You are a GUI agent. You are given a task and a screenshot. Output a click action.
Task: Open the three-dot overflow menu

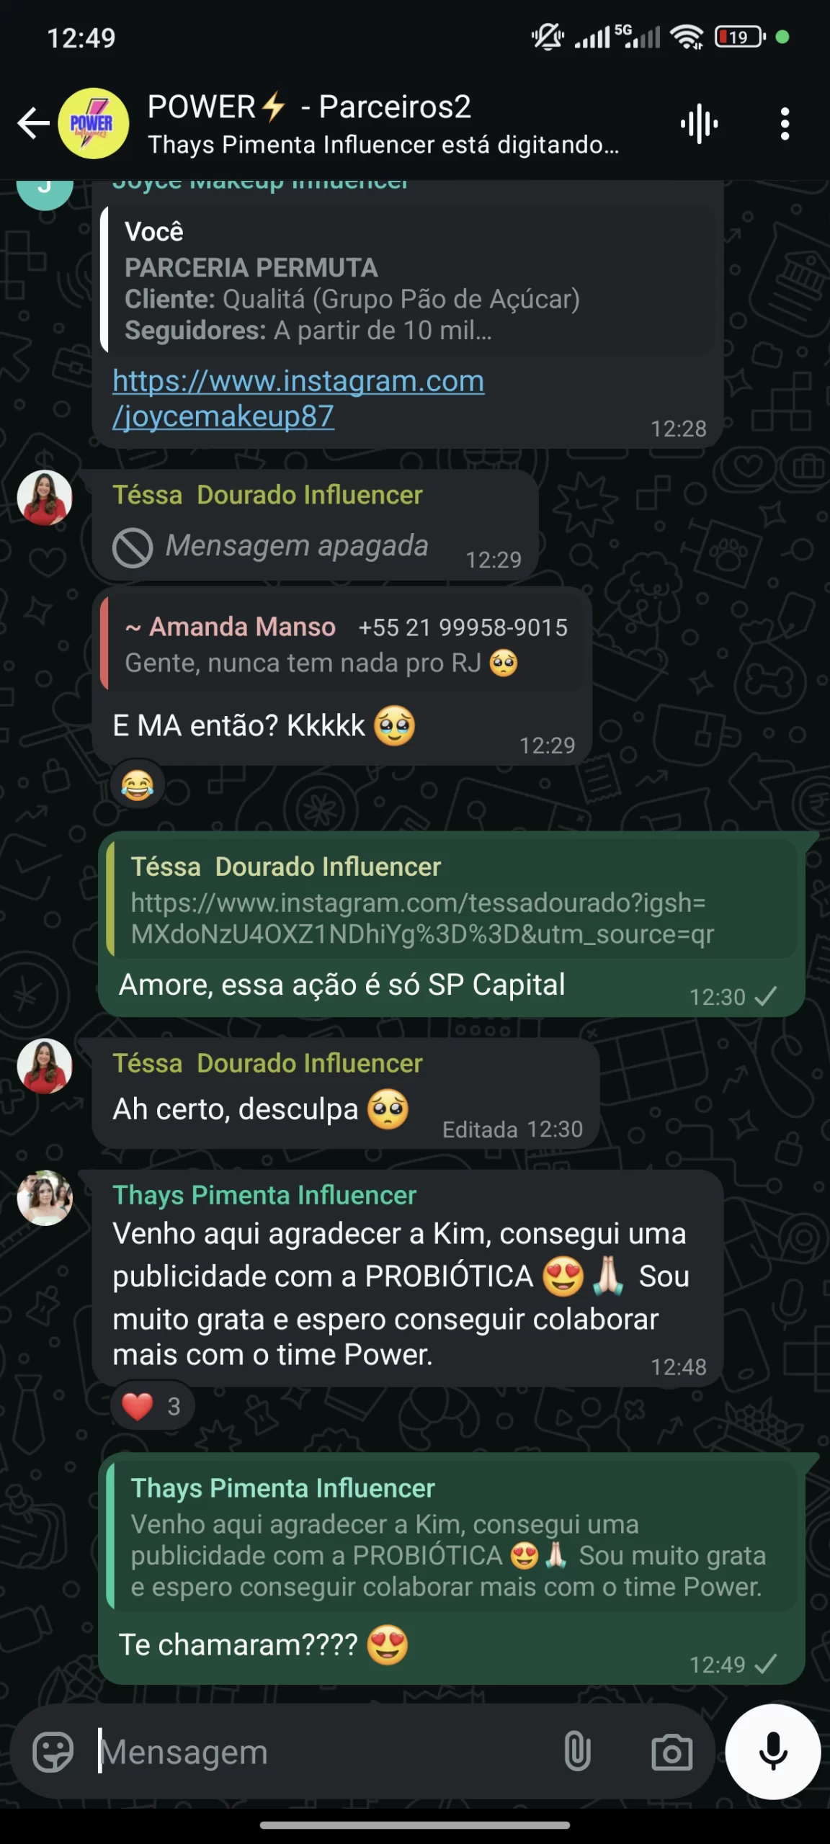[x=785, y=124]
